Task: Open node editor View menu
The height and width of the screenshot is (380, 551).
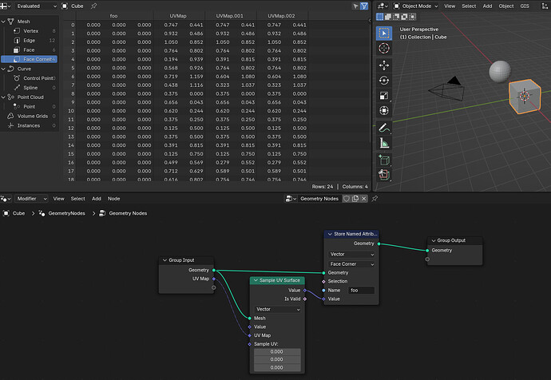Action: (x=58, y=199)
